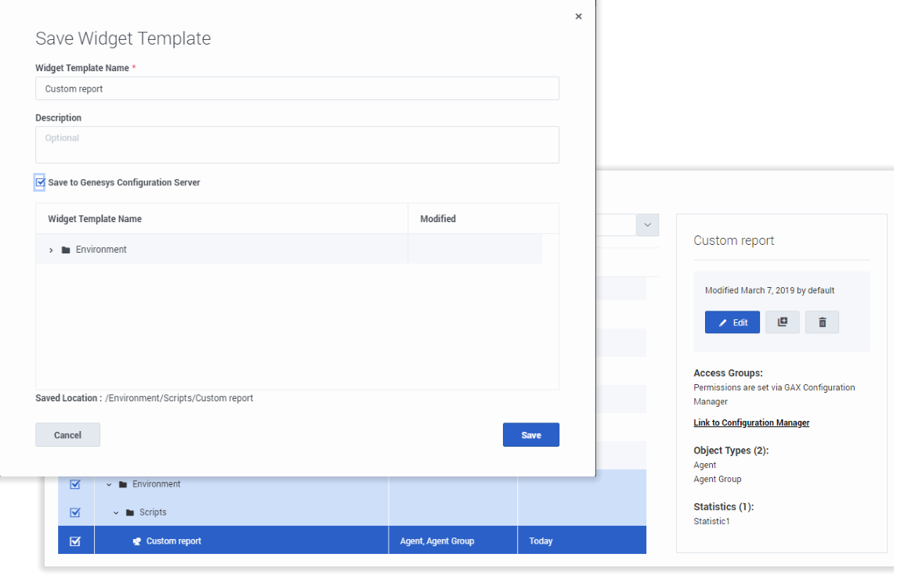Click the duplicate template icon button
897x575 pixels.
coord(782,322)
